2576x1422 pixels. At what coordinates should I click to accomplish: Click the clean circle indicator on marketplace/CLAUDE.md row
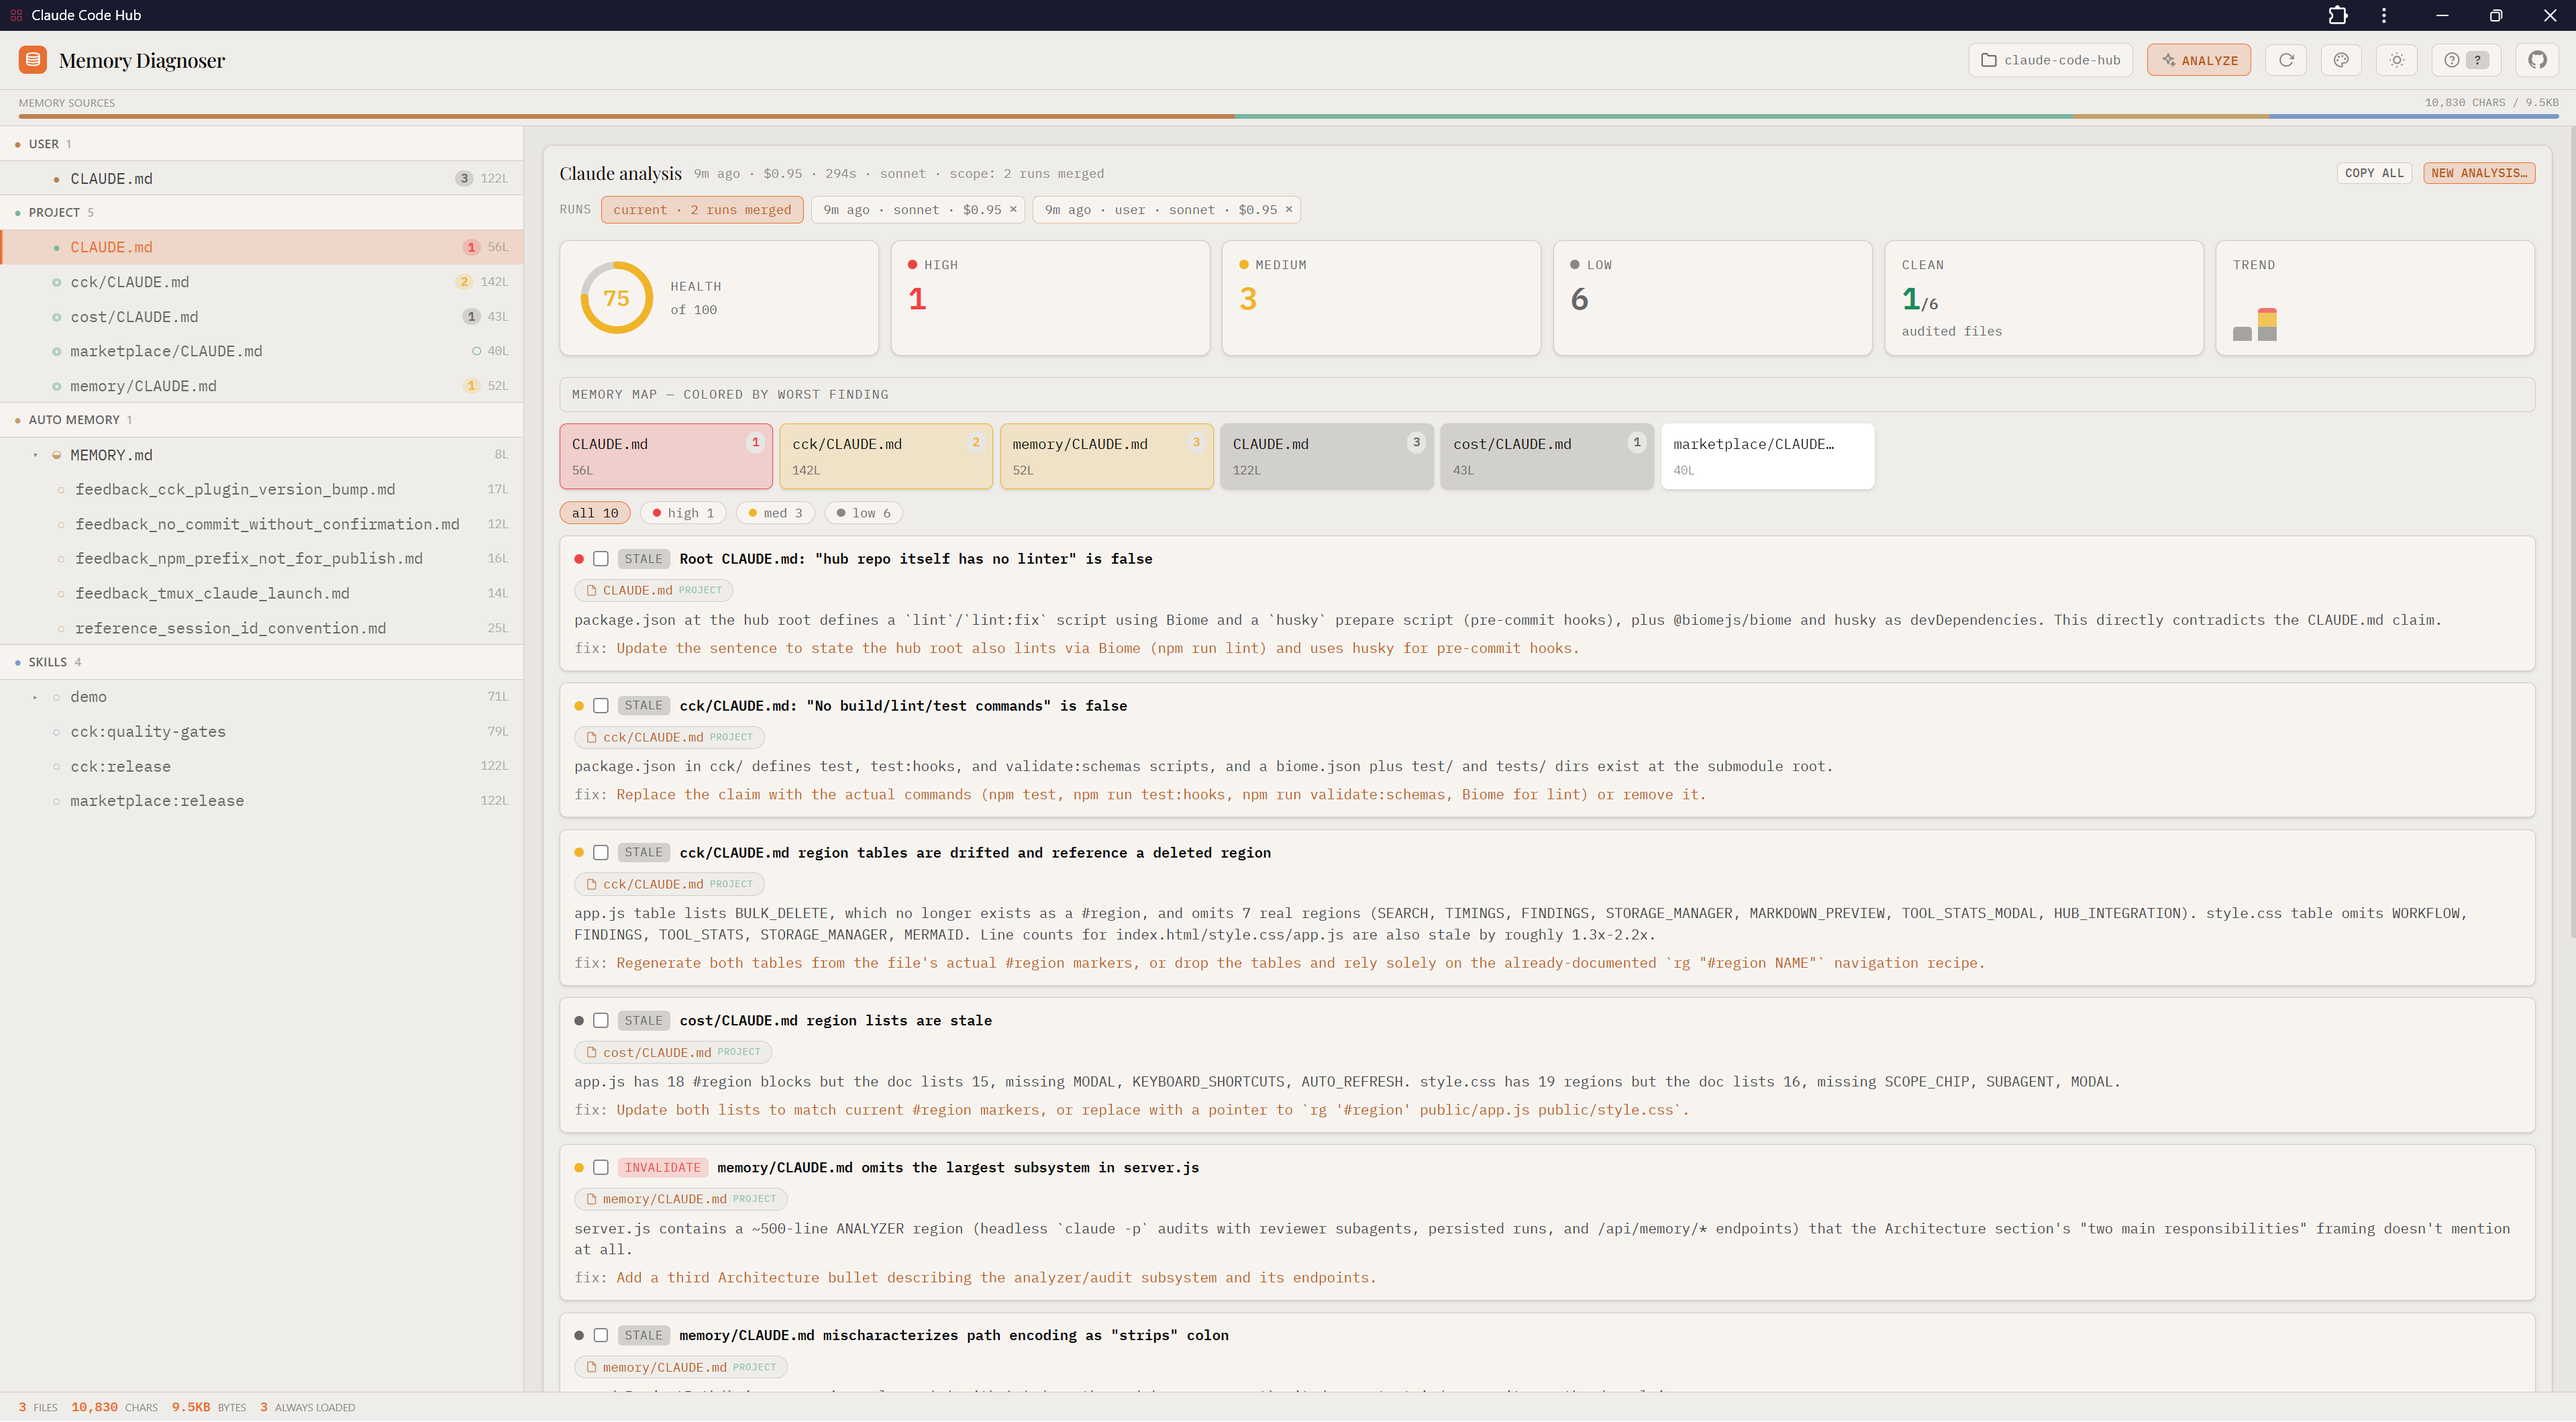477,351
